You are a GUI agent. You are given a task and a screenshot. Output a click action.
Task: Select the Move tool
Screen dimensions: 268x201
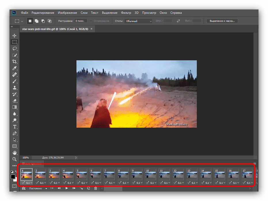click(x=14, y=36)
